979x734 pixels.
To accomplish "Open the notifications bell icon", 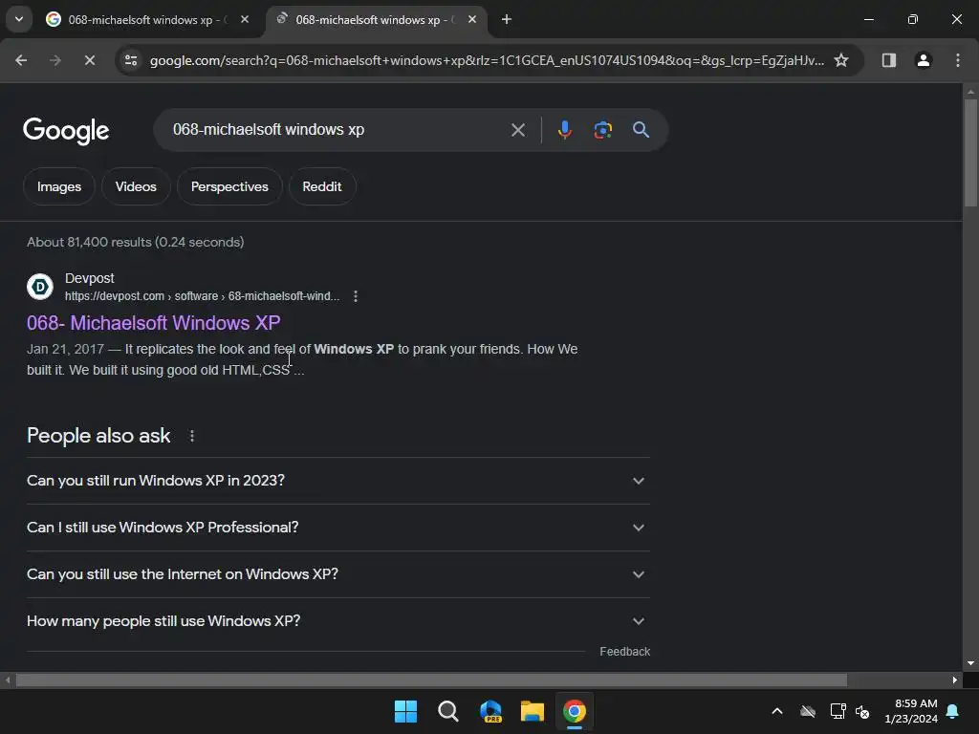I will tap(953, 711).
